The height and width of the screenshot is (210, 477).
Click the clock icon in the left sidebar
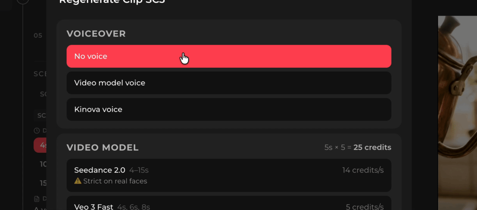37,131
